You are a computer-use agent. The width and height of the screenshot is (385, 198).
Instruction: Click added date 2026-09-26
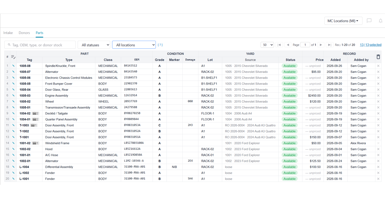[334, 66]
